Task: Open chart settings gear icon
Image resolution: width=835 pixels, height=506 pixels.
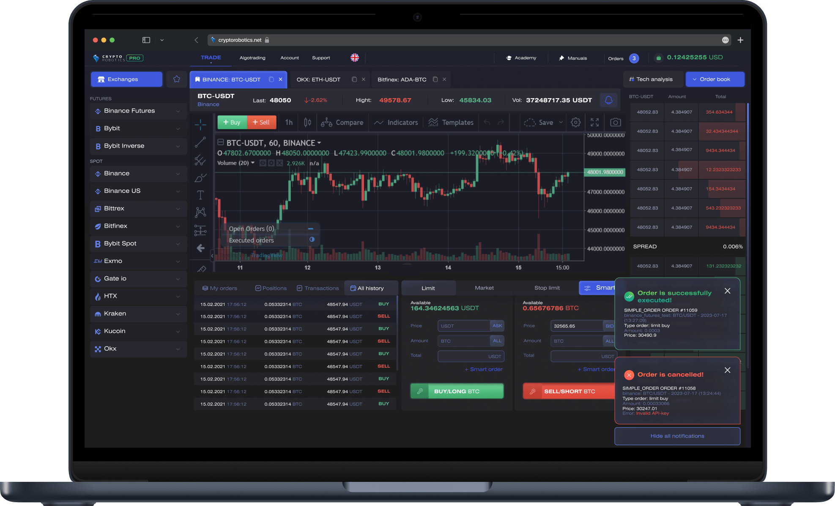Action: (x=575, y=122)
